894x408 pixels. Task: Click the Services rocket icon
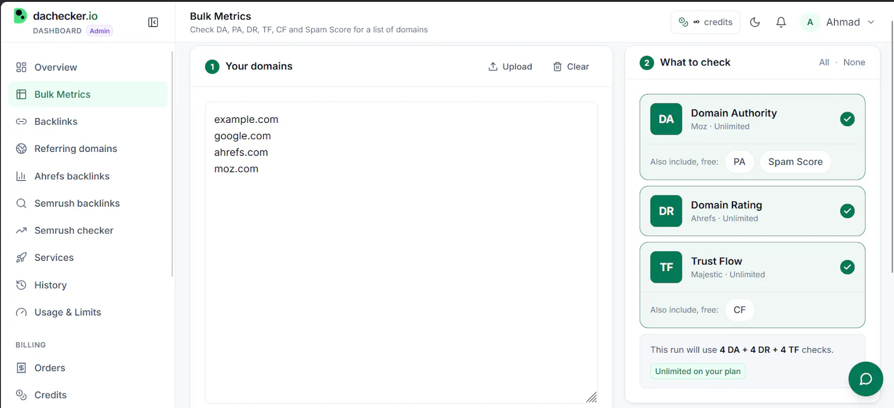point(21,257)
